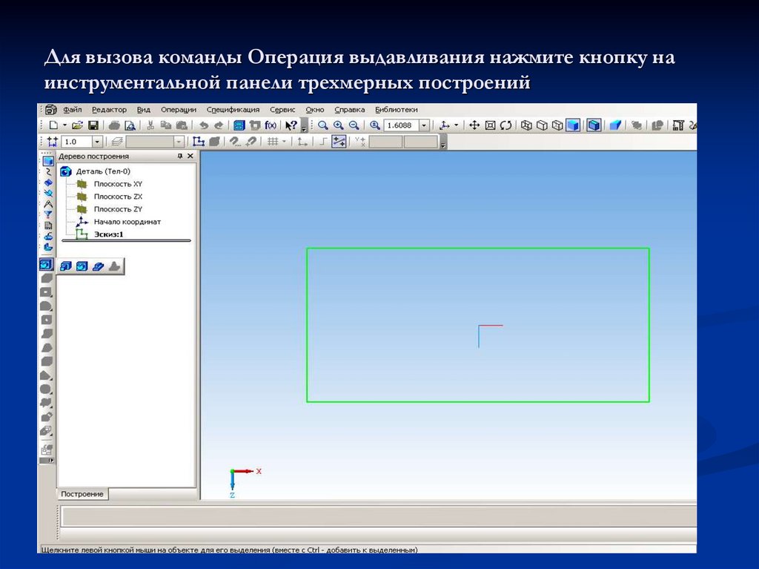759x569 pixels.
Task: Switch to hidden lines removed display mode
Action: tap(542, 125)
